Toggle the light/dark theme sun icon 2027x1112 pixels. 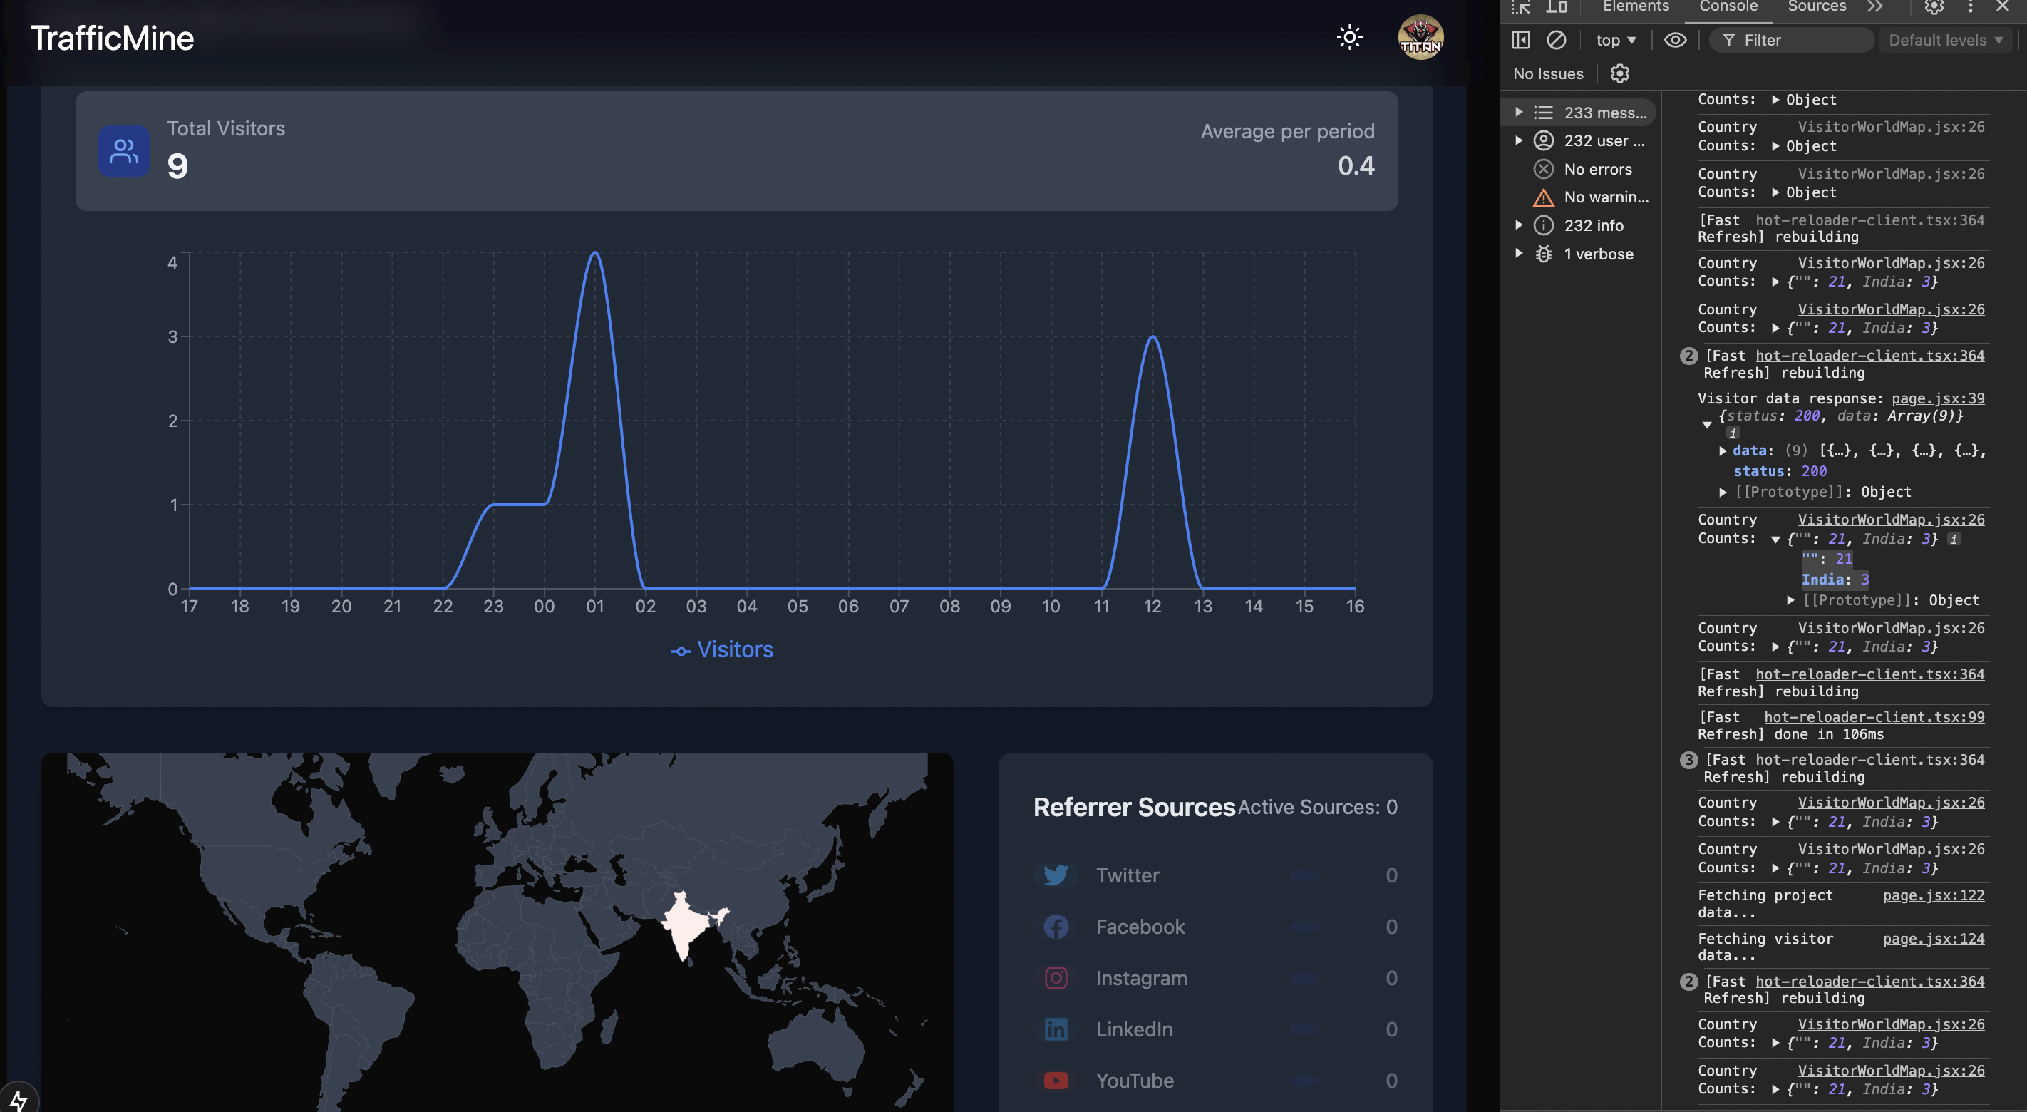(x=1349, y=38)
